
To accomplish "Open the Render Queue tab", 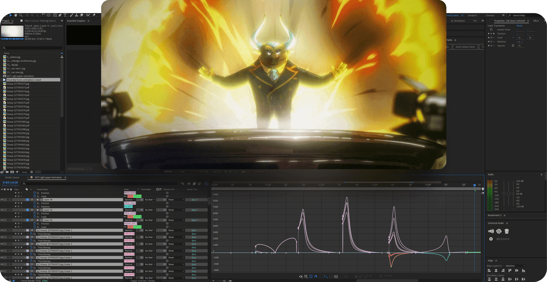I will tap(12, 177).
